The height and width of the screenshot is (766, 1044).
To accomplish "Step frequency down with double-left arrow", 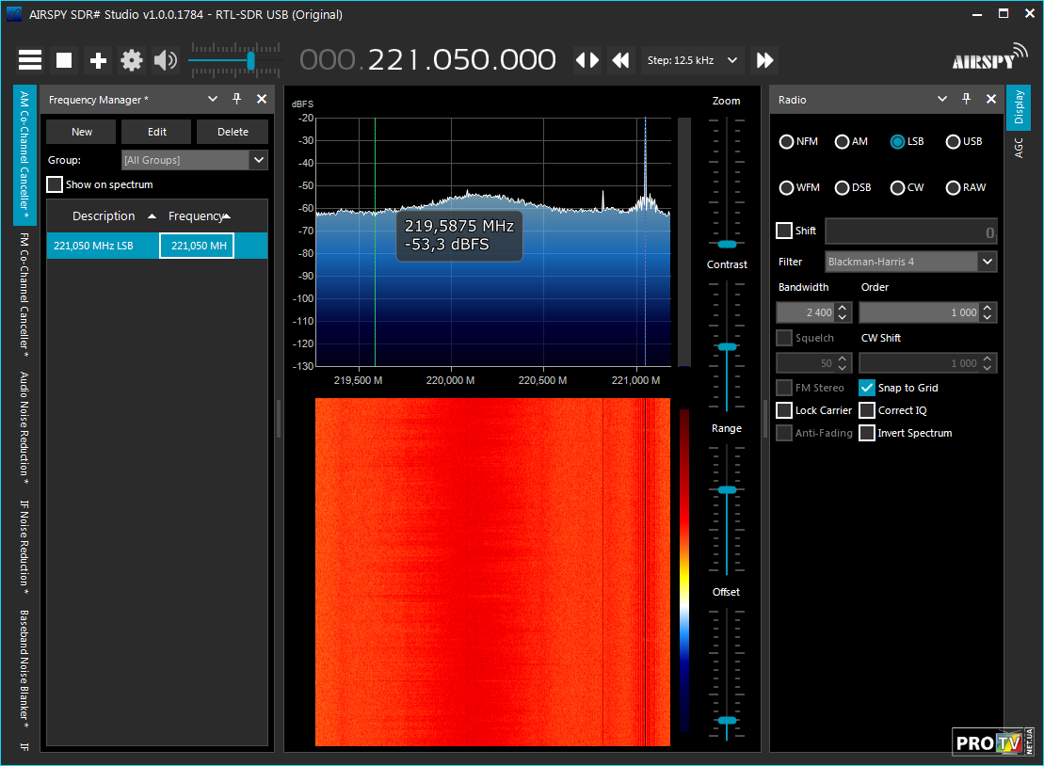I will pos(620,60).
